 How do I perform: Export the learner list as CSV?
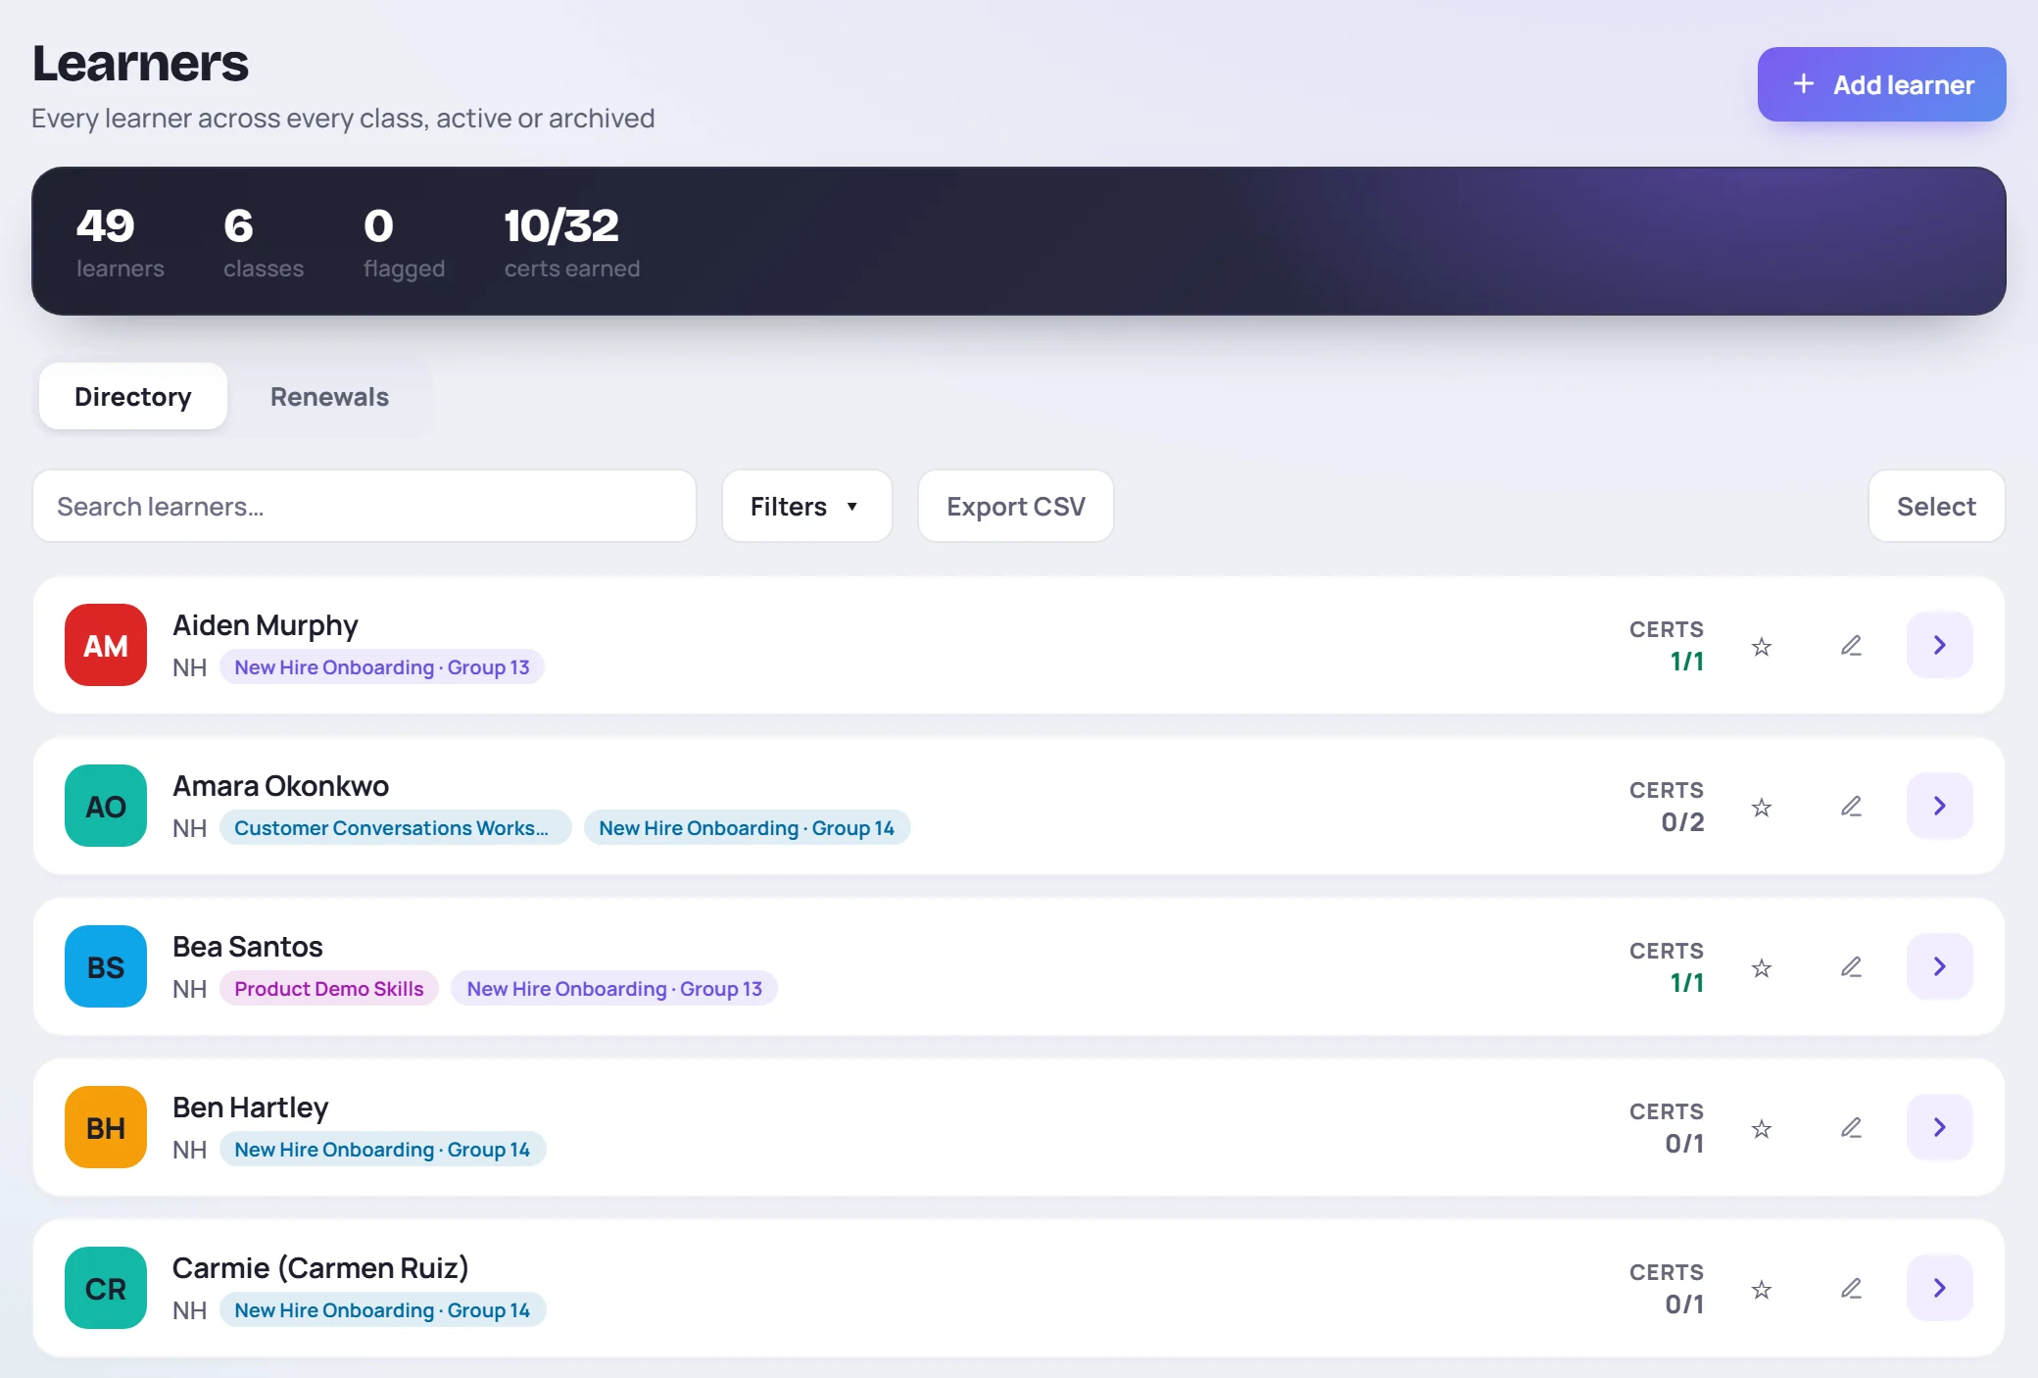tap(1015, 506)
